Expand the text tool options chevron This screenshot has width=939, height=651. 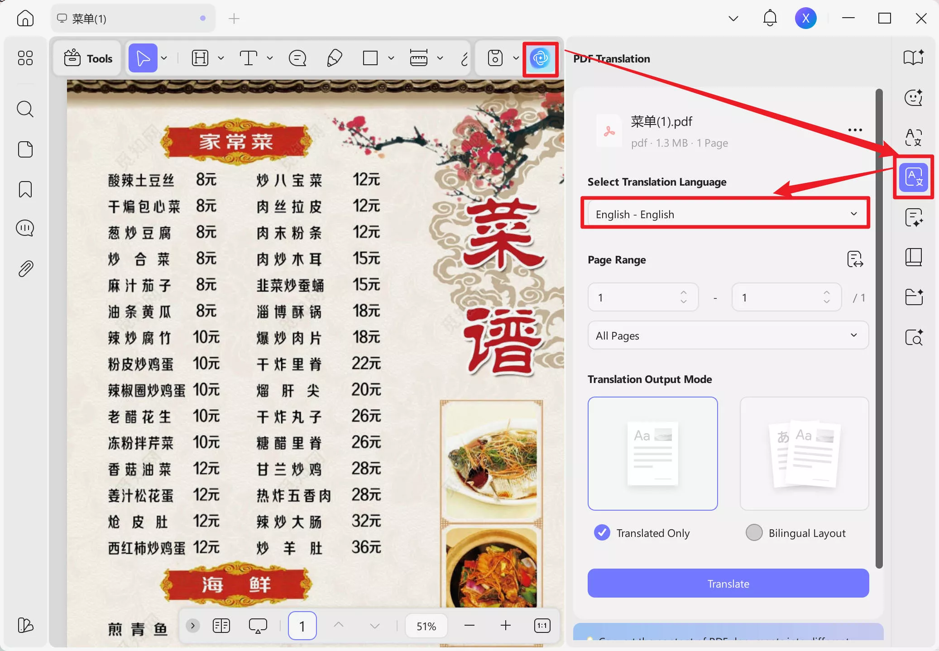tap(270, 58)
